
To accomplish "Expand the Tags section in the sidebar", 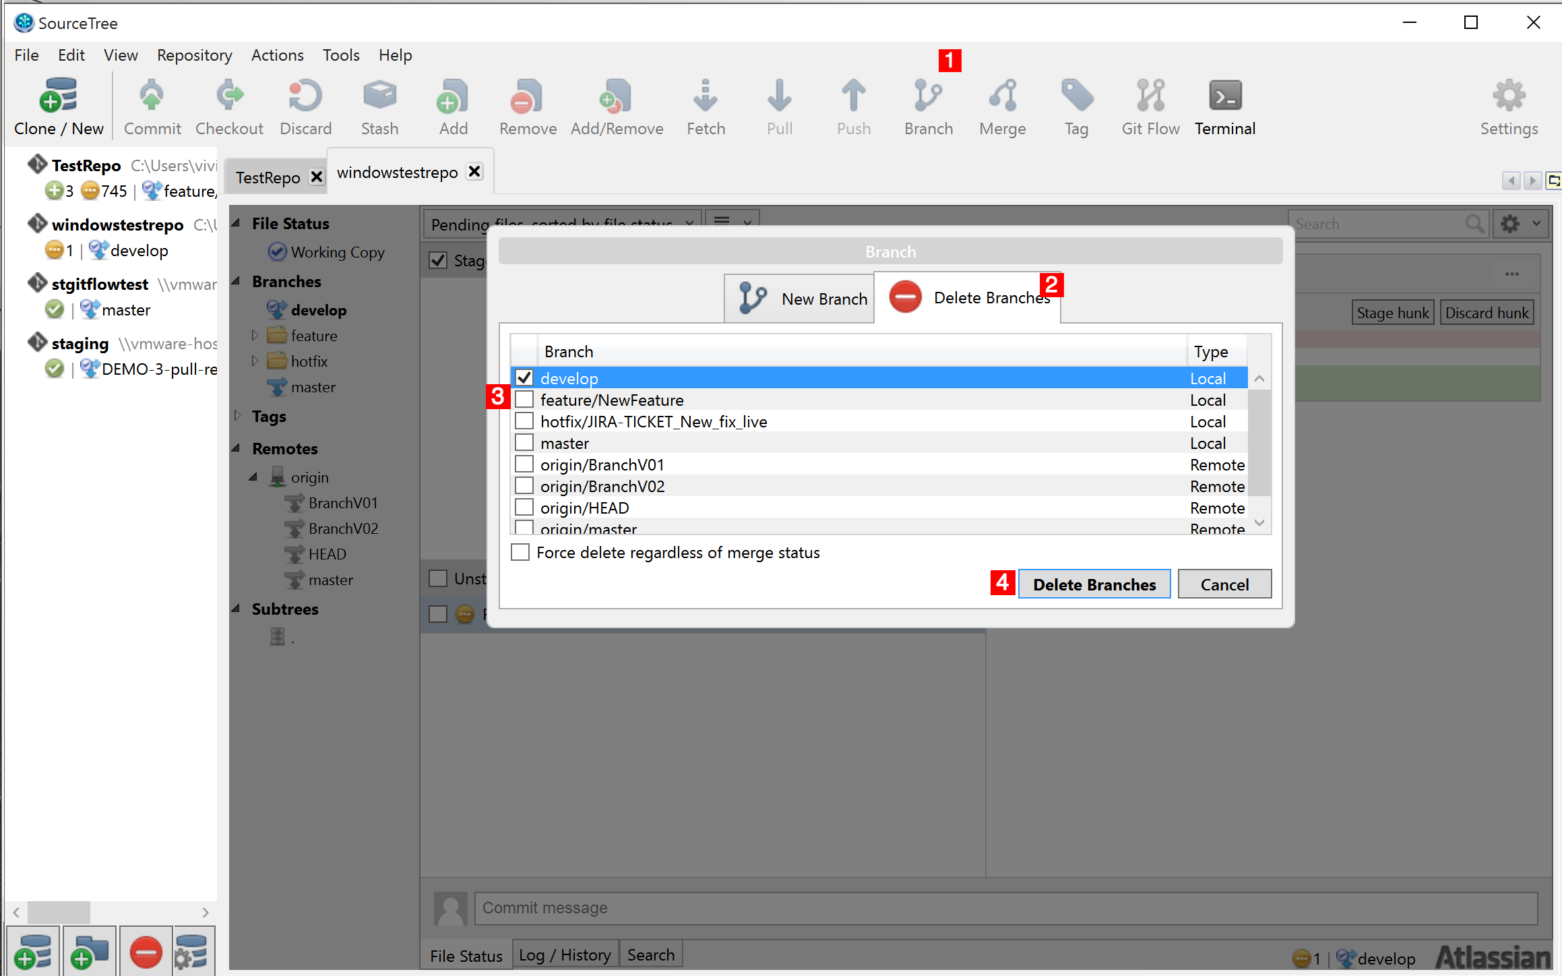I will [x=238, y=416].
